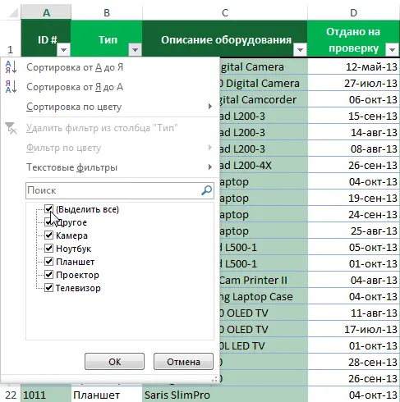Click the date cell 28-сен-13
This screenshot has width=400, height=402.
tap(353, 362)
